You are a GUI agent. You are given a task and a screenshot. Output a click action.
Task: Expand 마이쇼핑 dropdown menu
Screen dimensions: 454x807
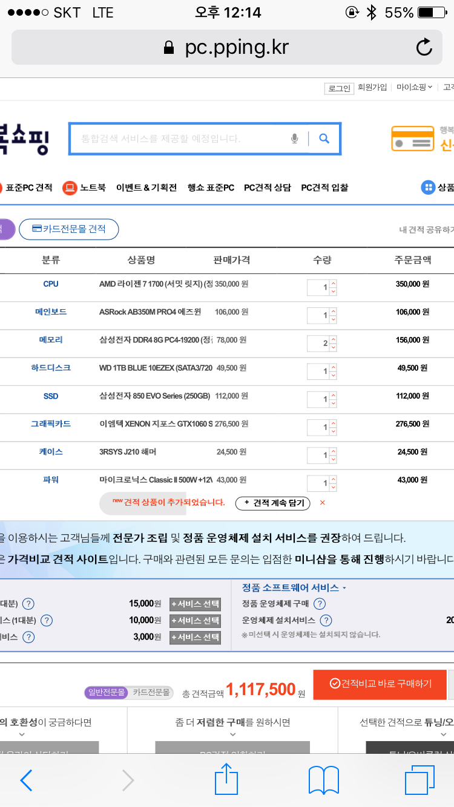[415, 88]
